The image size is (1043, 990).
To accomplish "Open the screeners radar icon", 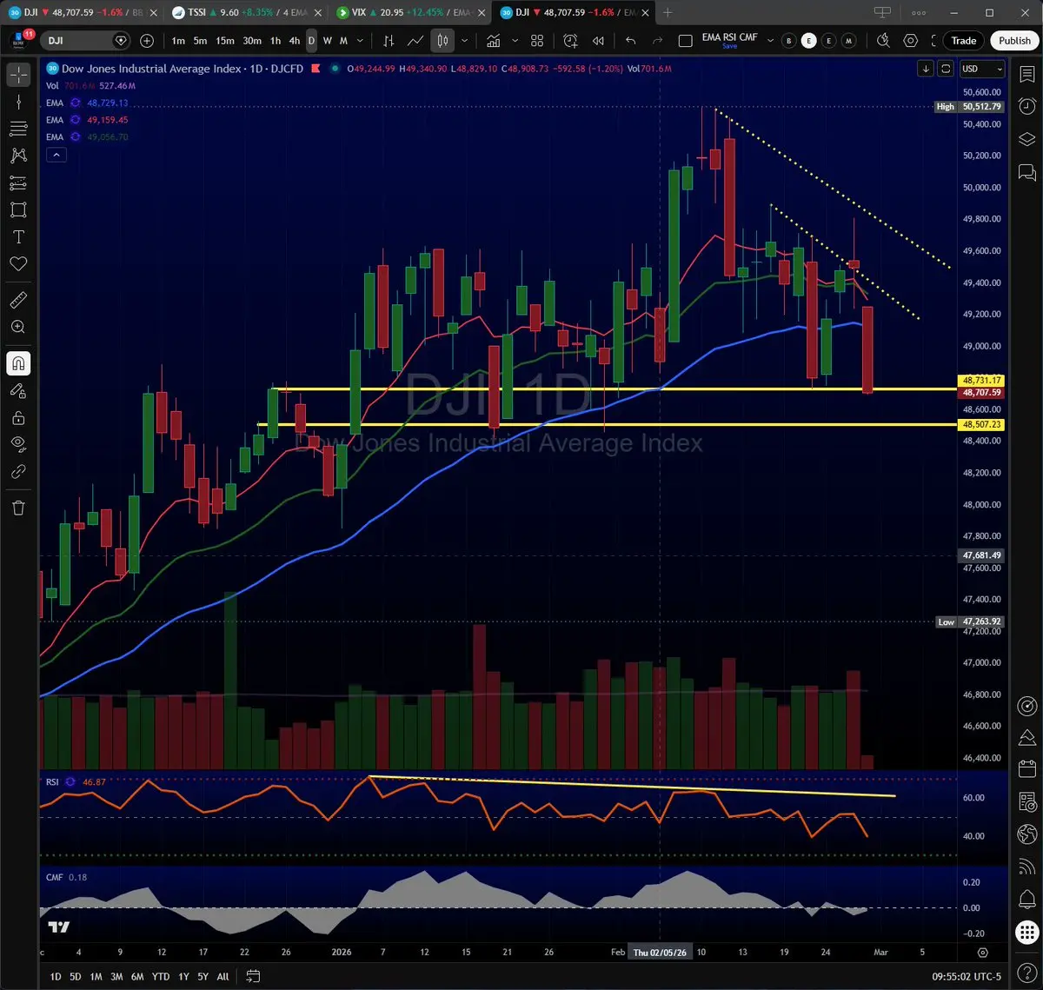I will [x=1026, y=705].
